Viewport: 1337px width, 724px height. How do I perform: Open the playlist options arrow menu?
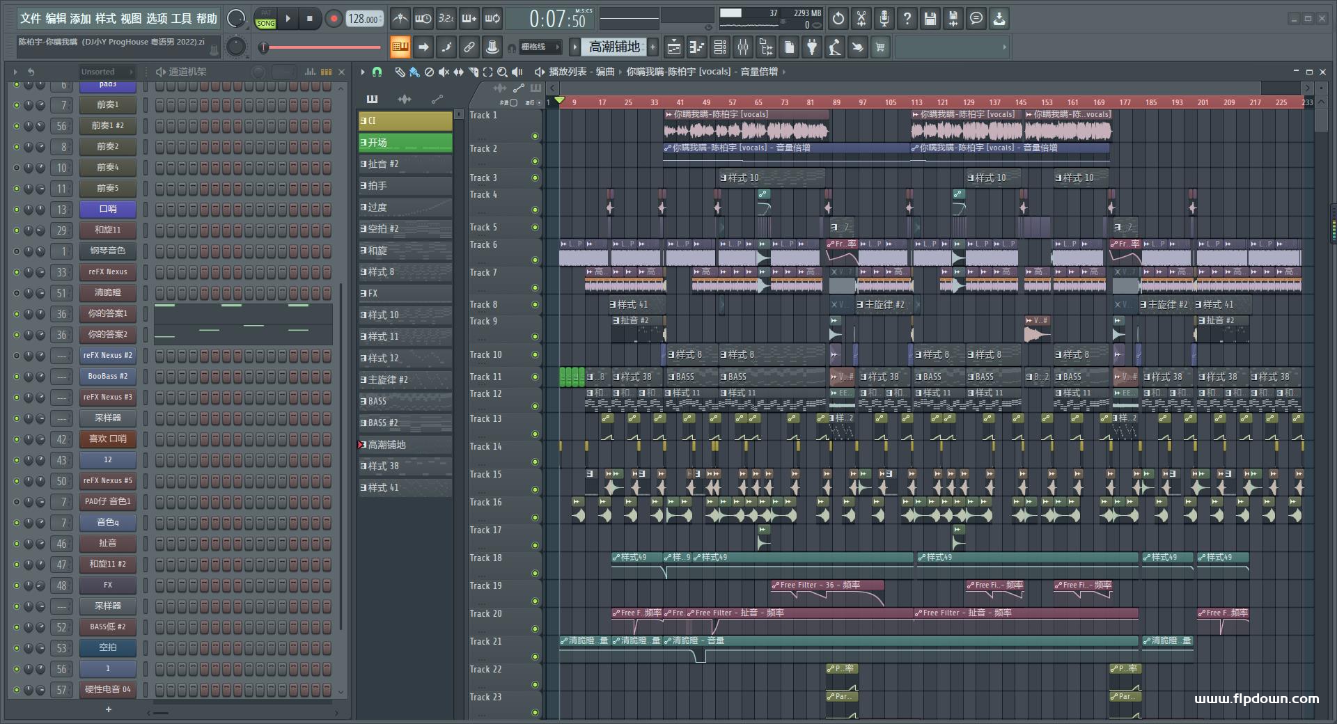[x=363, y=72]
